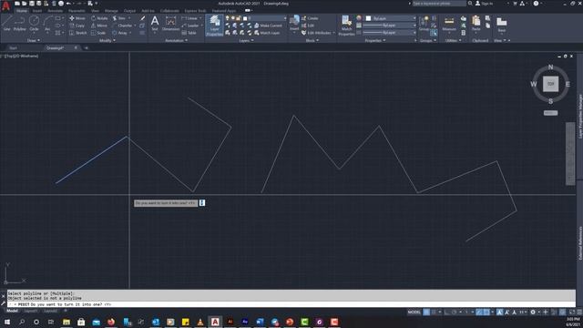583x328 pixels.
Task: Click Match Properties tool
Action: click(x=346, y=26)
